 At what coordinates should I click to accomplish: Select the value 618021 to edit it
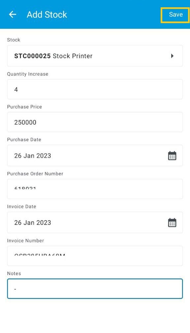[25, 188]
